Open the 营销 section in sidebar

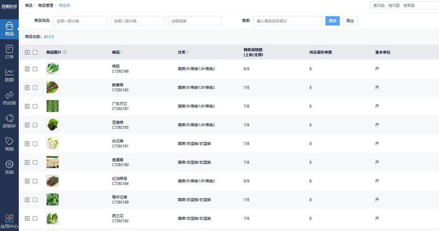(9, 144)
